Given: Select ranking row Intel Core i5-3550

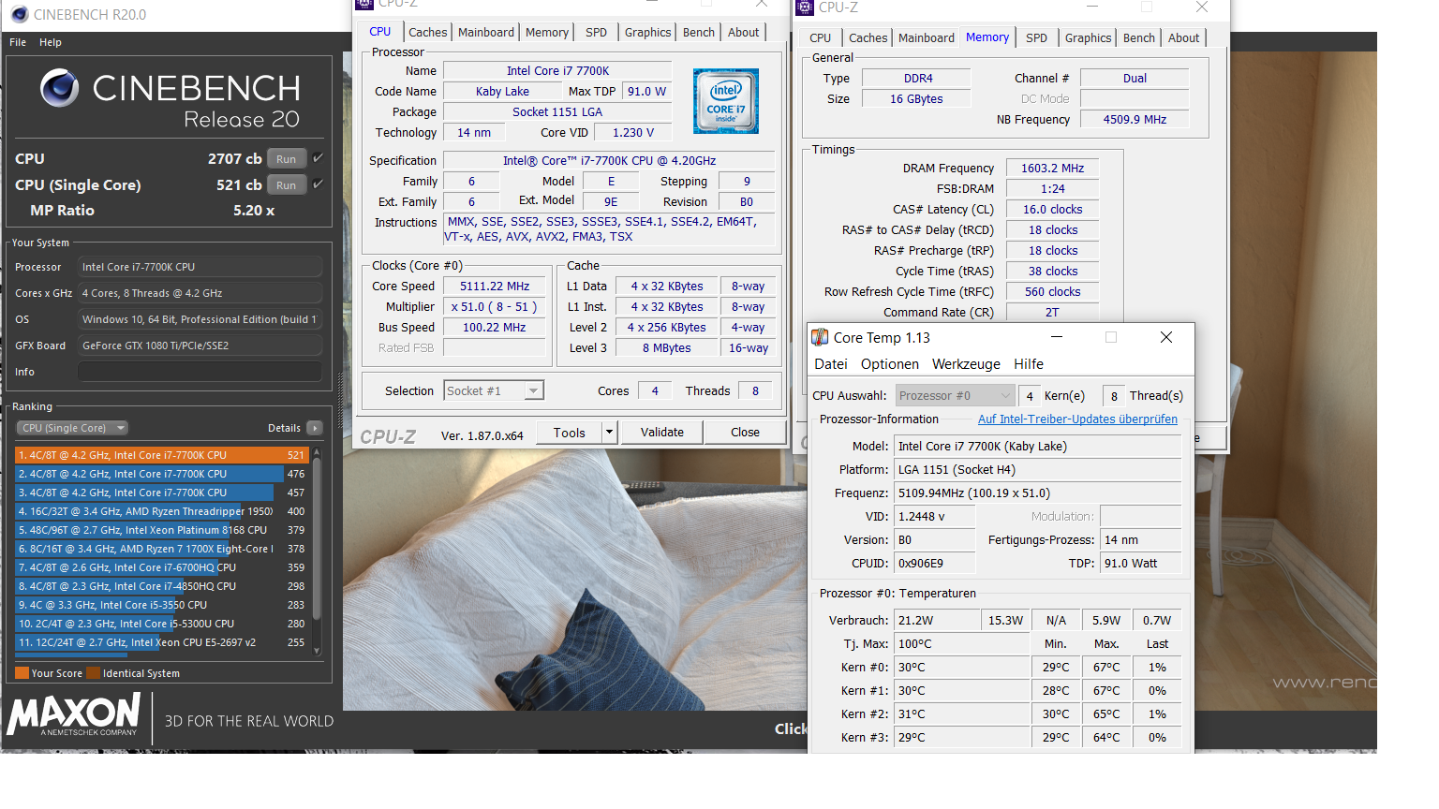Looking at the screenshot, I should [x=162, y=605].
